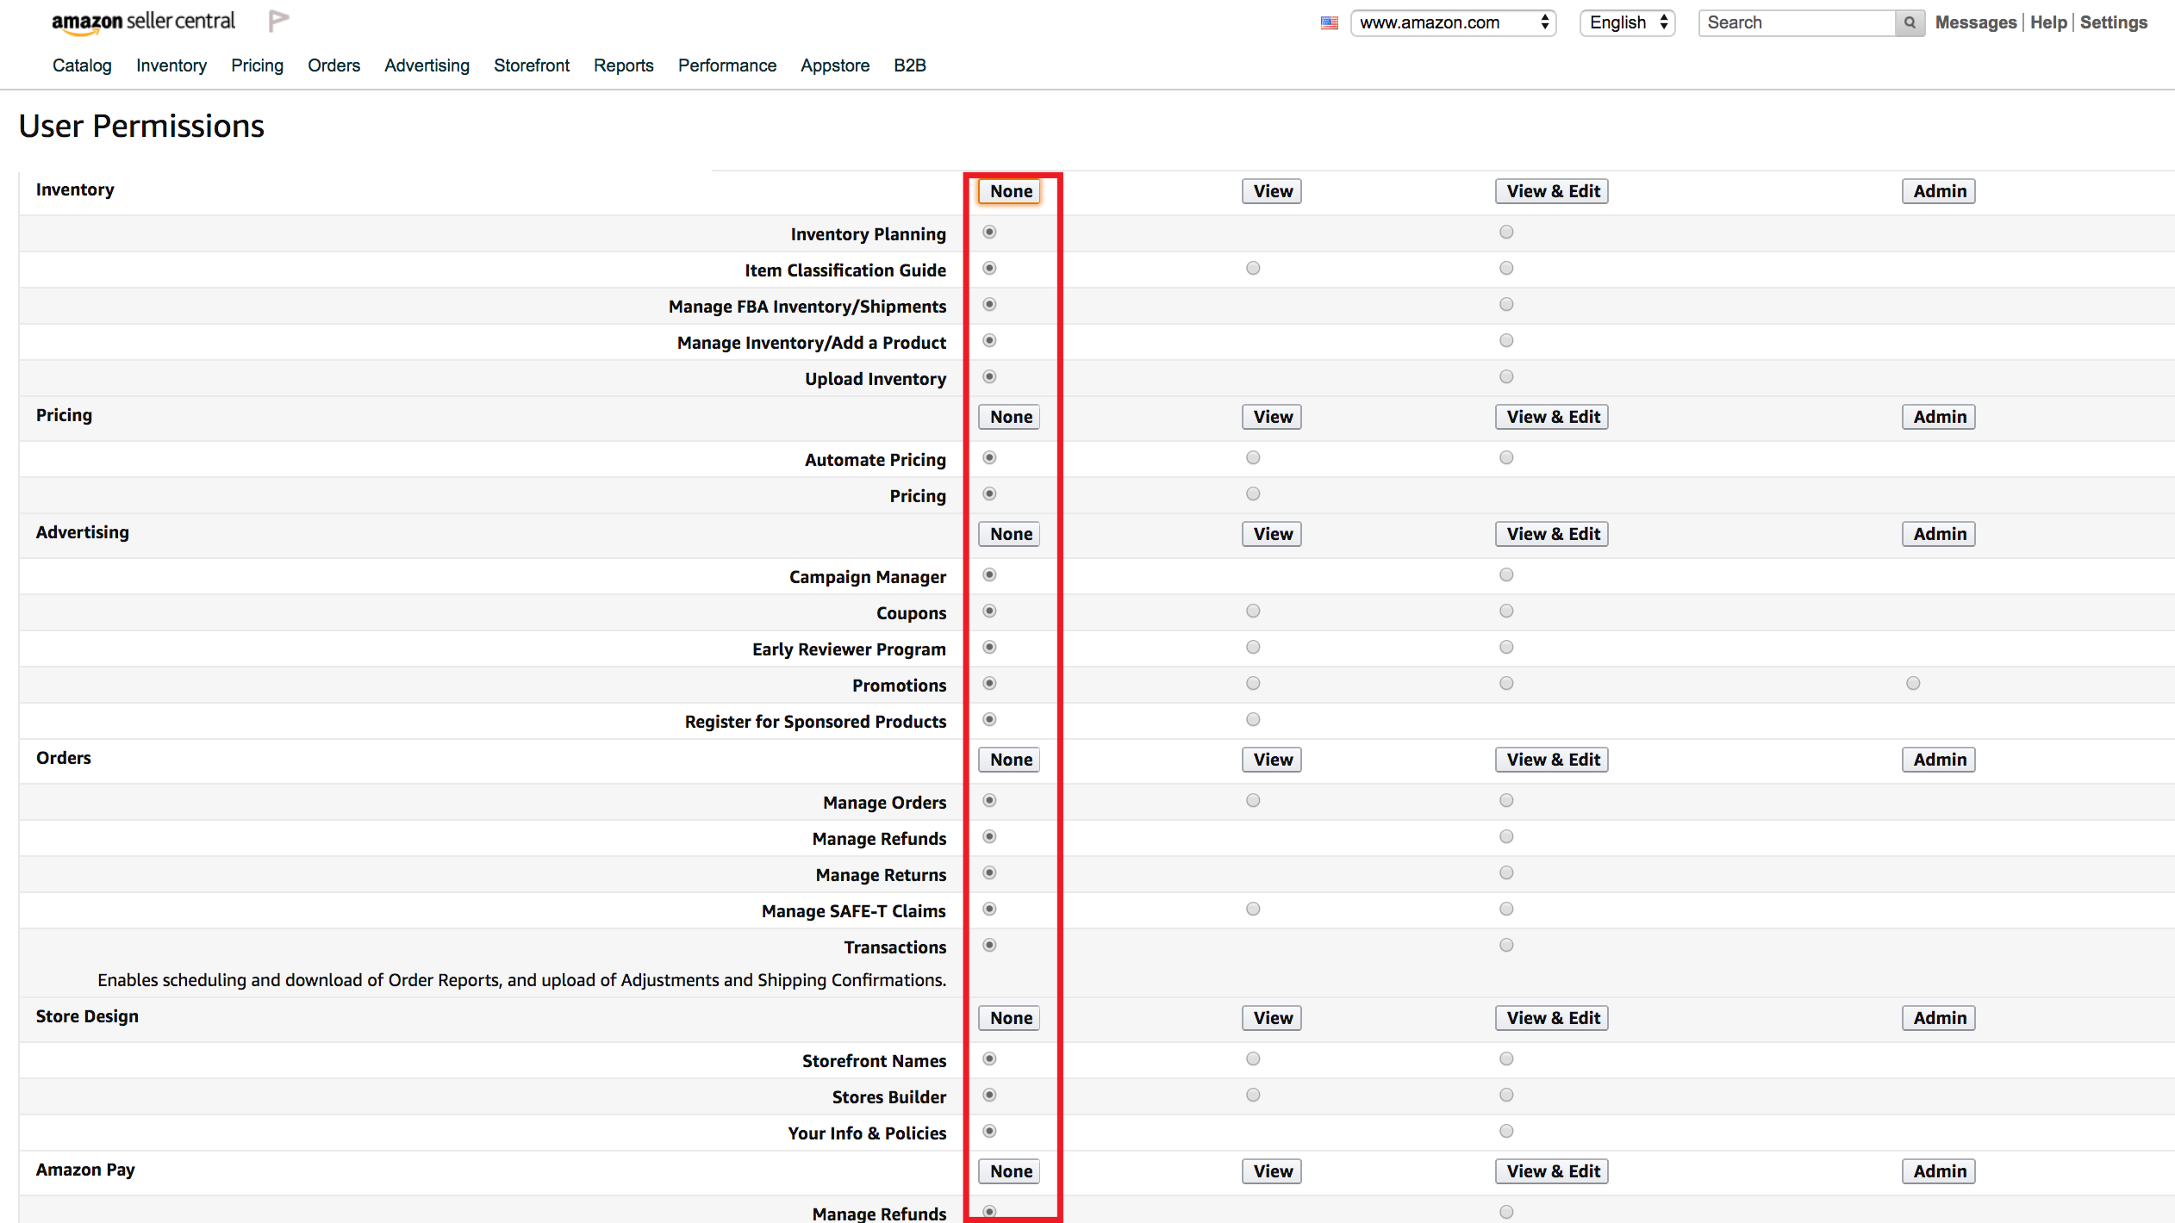Select View for Item Classification Guide
Screen dimensions: 2175x1223
(x=1253, y=268)
